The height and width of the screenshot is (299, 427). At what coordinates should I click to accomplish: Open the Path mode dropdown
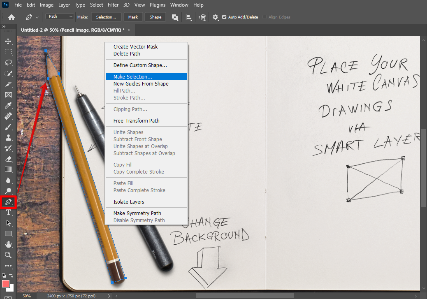point(60,17)
